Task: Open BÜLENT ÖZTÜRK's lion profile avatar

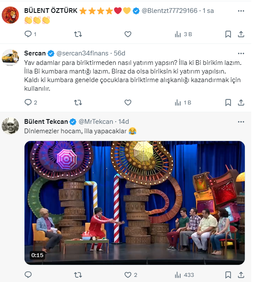Action: pyautogui.click(x=10, y=15)
